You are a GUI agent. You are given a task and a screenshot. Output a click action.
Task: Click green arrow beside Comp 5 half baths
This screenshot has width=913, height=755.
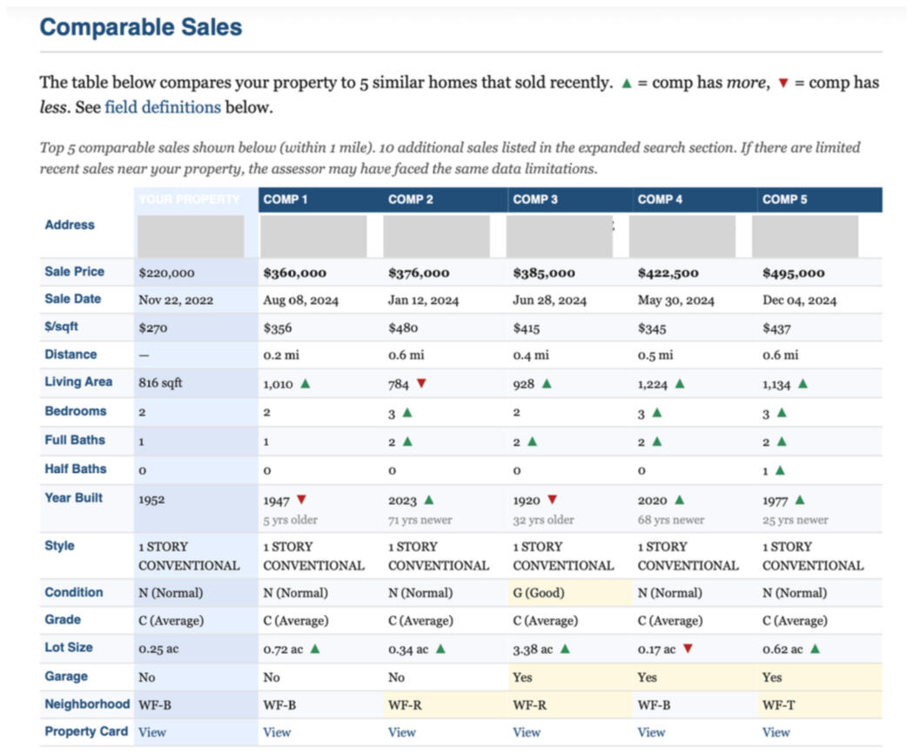[780, 470]
